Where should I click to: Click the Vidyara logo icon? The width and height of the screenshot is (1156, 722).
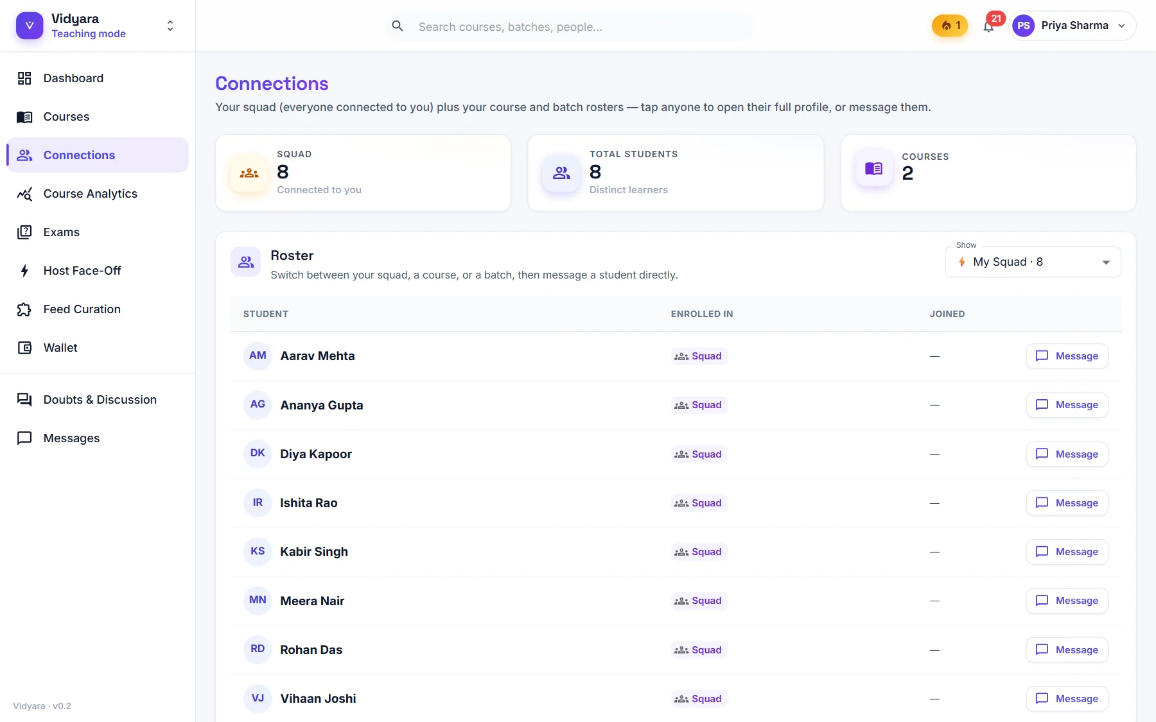30,26
